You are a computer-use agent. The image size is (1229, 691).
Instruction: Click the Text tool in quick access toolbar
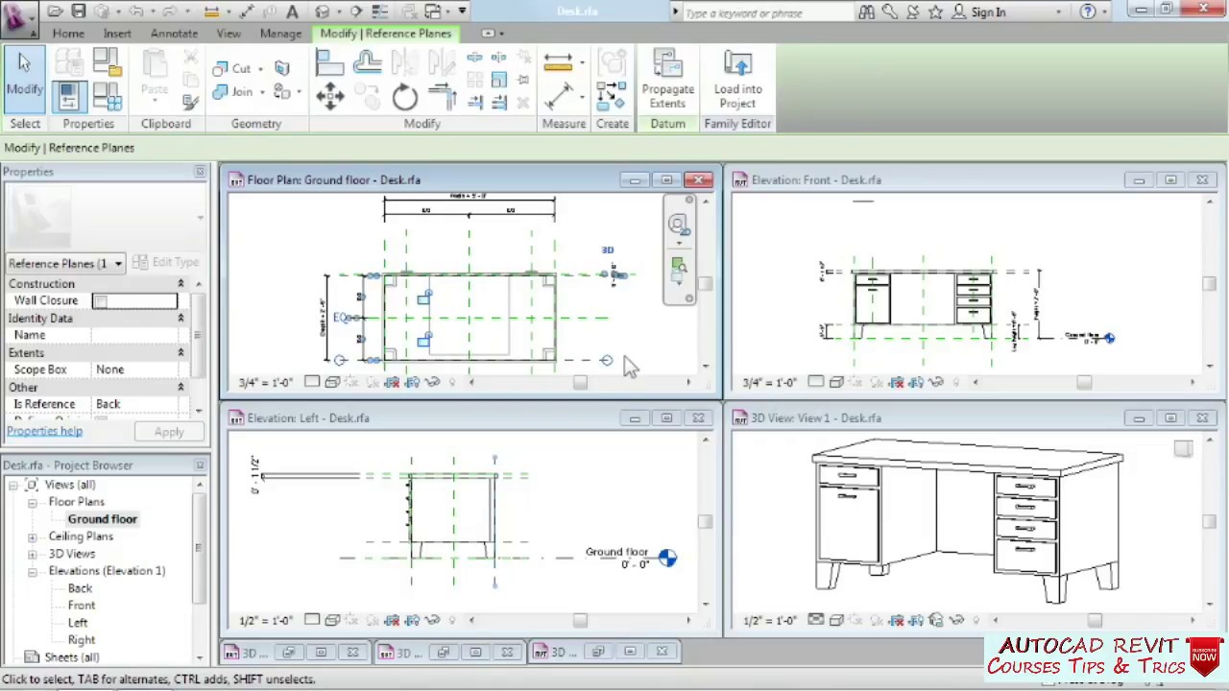(x=292, y=12)
